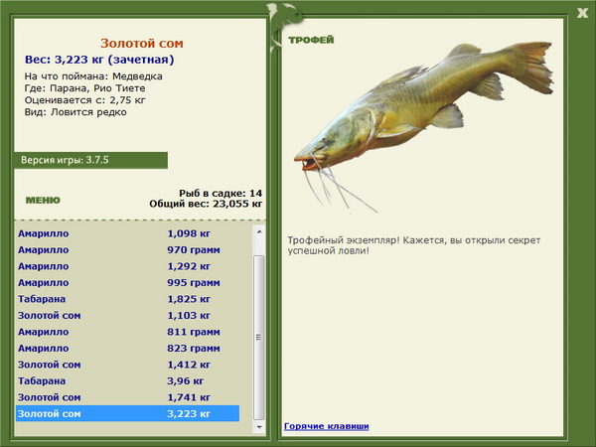Click Оценивается с: 2,75 кг line
The height and width of the screenshot is (447, 596).
coord(85,100)
